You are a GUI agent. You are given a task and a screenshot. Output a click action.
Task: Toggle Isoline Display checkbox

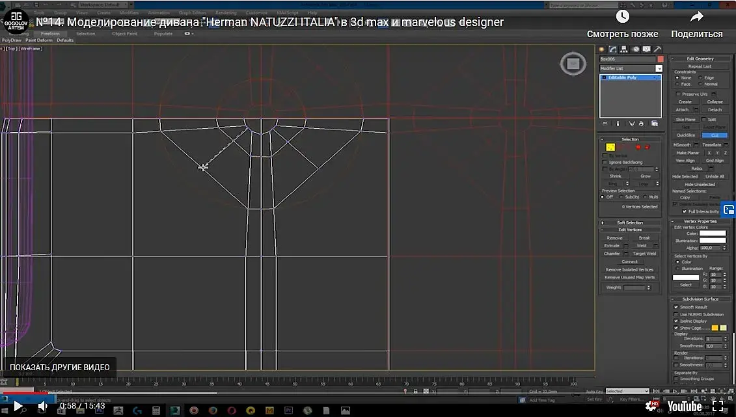coord(676,321)
